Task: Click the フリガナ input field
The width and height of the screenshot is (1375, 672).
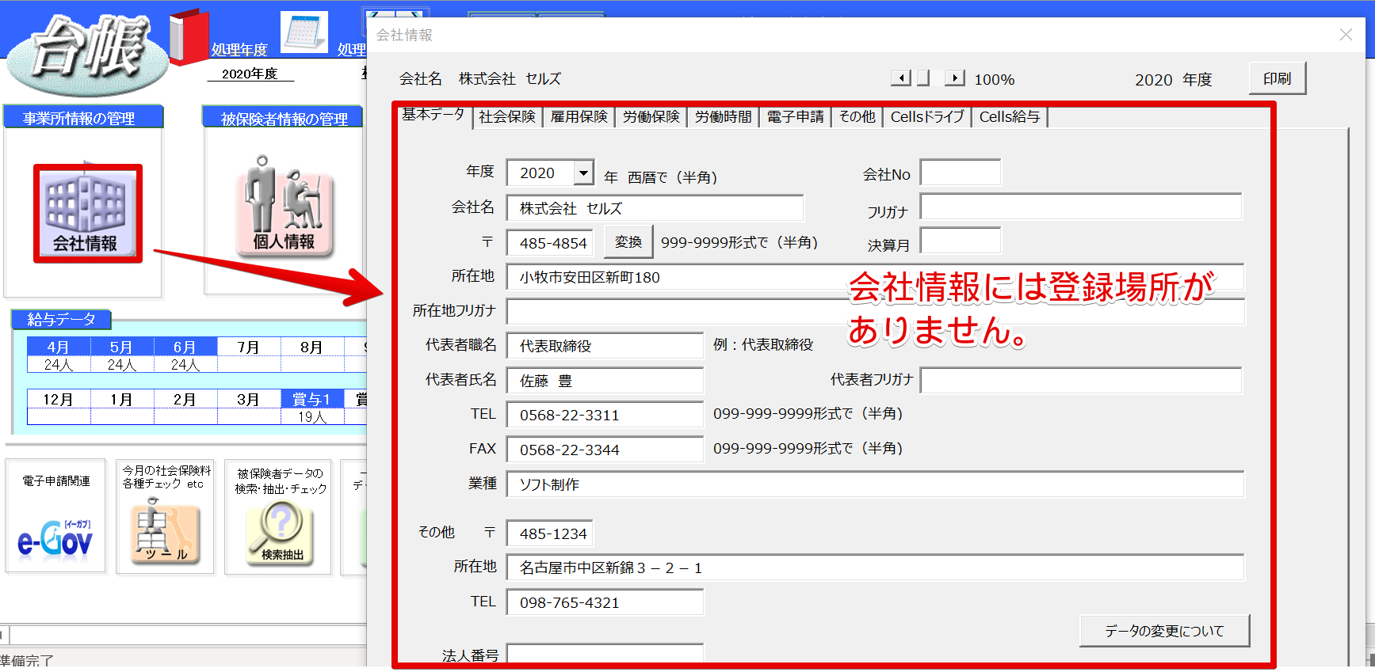Action: pos(1080,207)
